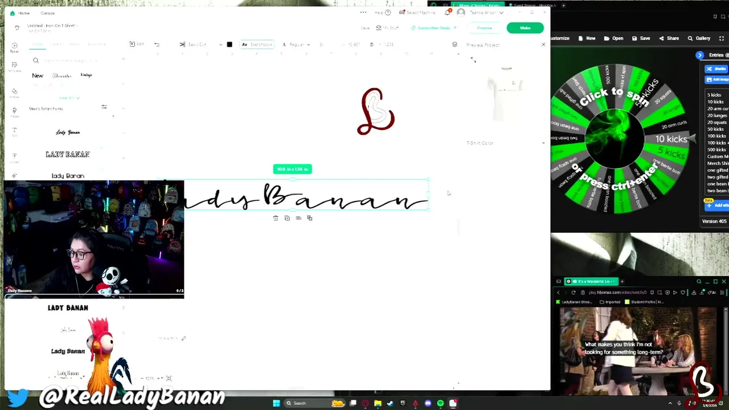This screenshot has height=410, width=729.
Task: Click New in wheel app toolbar
Action: point(587,38)
